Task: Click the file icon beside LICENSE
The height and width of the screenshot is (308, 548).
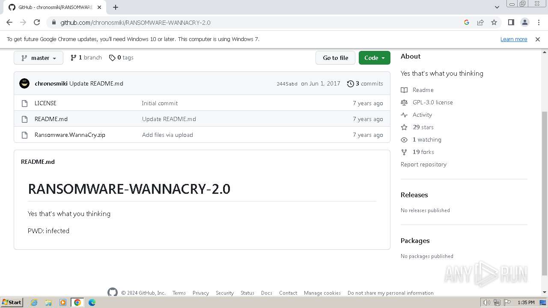Action: point(24,103)
